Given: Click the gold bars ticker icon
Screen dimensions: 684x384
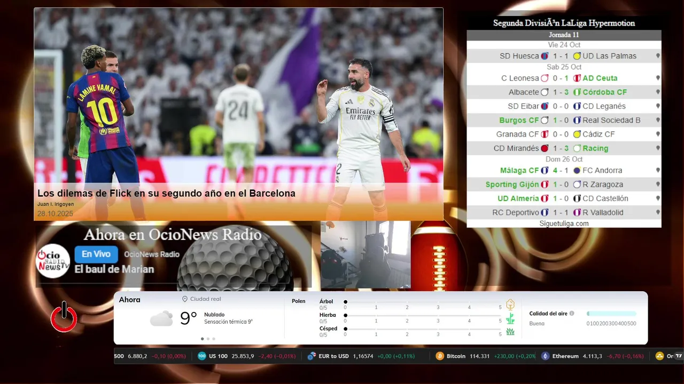Looking at the screenshot, I should (x=659, y=356).
